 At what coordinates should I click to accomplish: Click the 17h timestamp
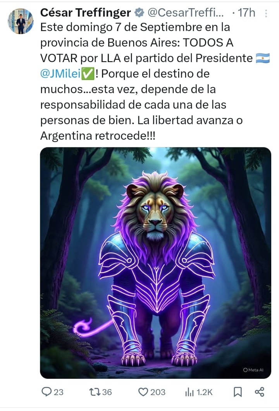coord(246,12)
